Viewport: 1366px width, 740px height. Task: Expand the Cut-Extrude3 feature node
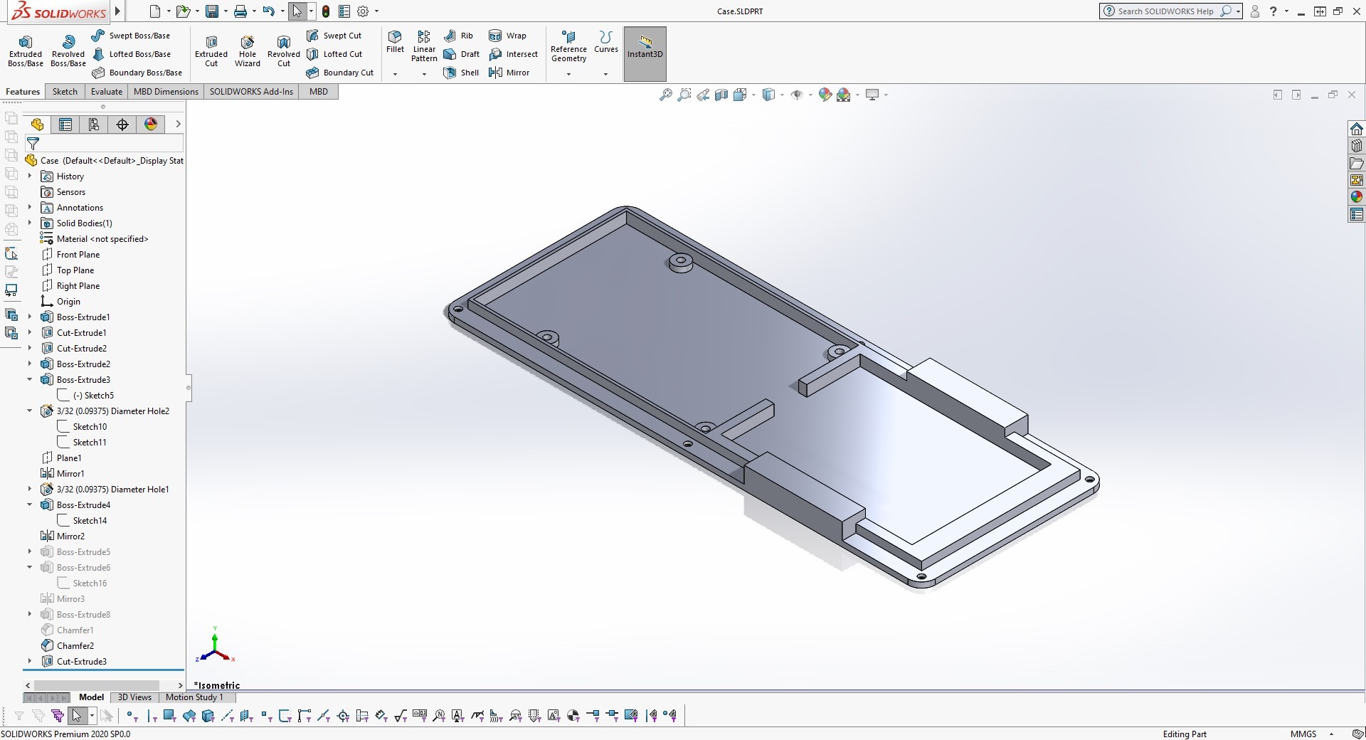point(30,662)
